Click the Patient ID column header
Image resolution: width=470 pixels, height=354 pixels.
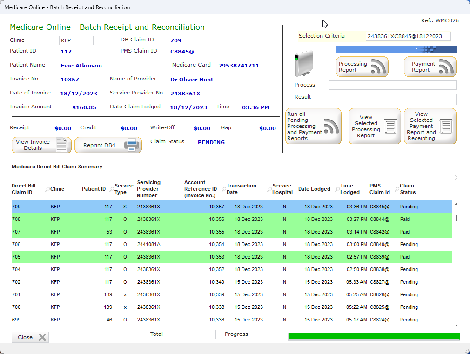pyautogui.click(x=94, y=189)
